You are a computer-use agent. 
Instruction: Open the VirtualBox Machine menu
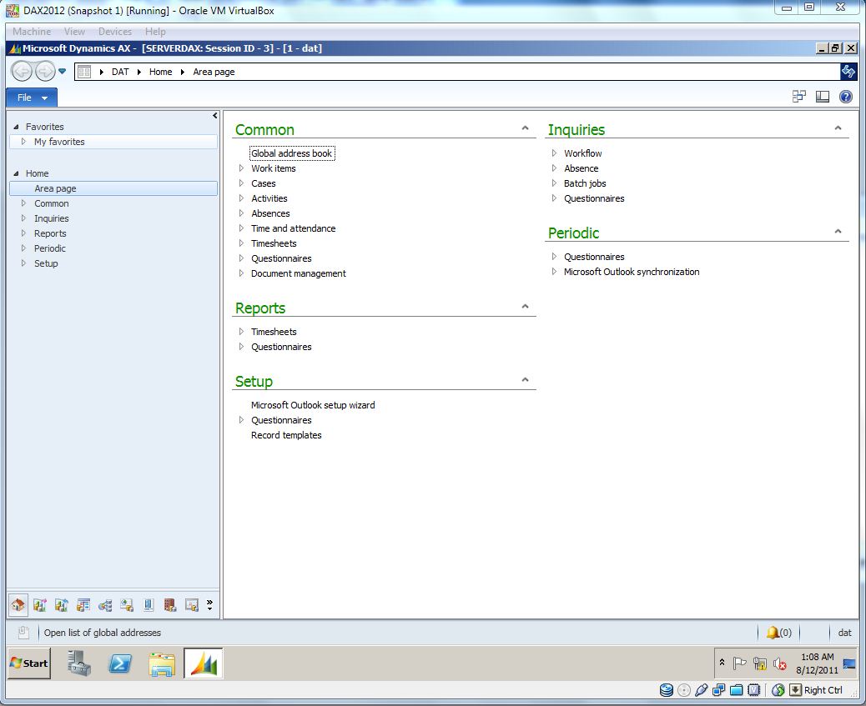coord(32,32)
